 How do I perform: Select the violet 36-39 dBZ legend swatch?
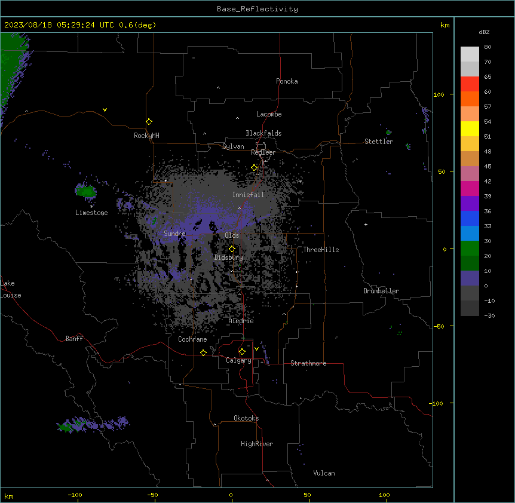click(470, 204)
